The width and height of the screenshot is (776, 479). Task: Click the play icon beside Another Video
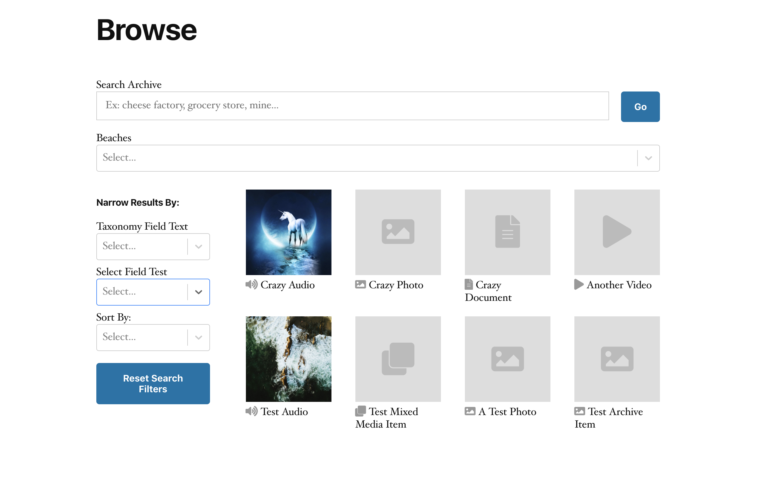pos(579,284)
